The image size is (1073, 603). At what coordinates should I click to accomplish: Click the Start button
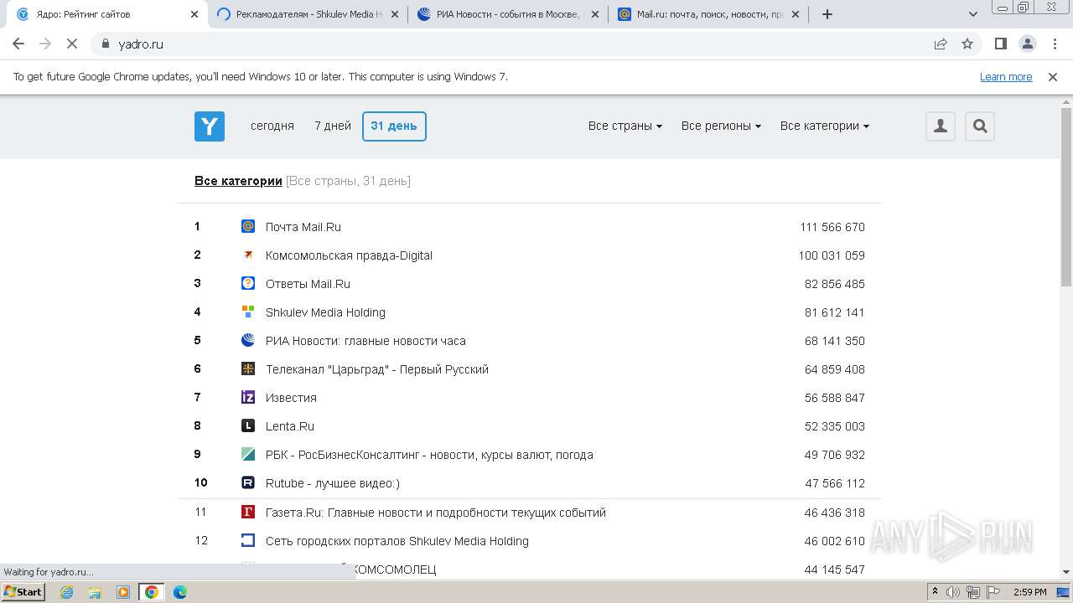coord(23,591)
